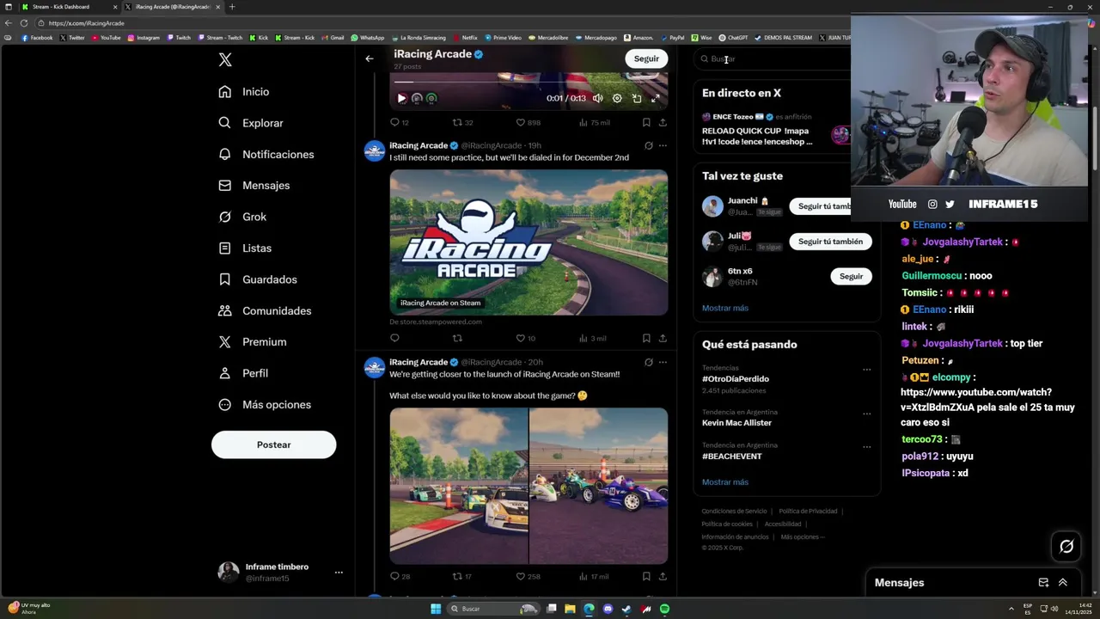Follow 6tn x6 with Seguir button
1100x619 pixels.
[851, 276]
